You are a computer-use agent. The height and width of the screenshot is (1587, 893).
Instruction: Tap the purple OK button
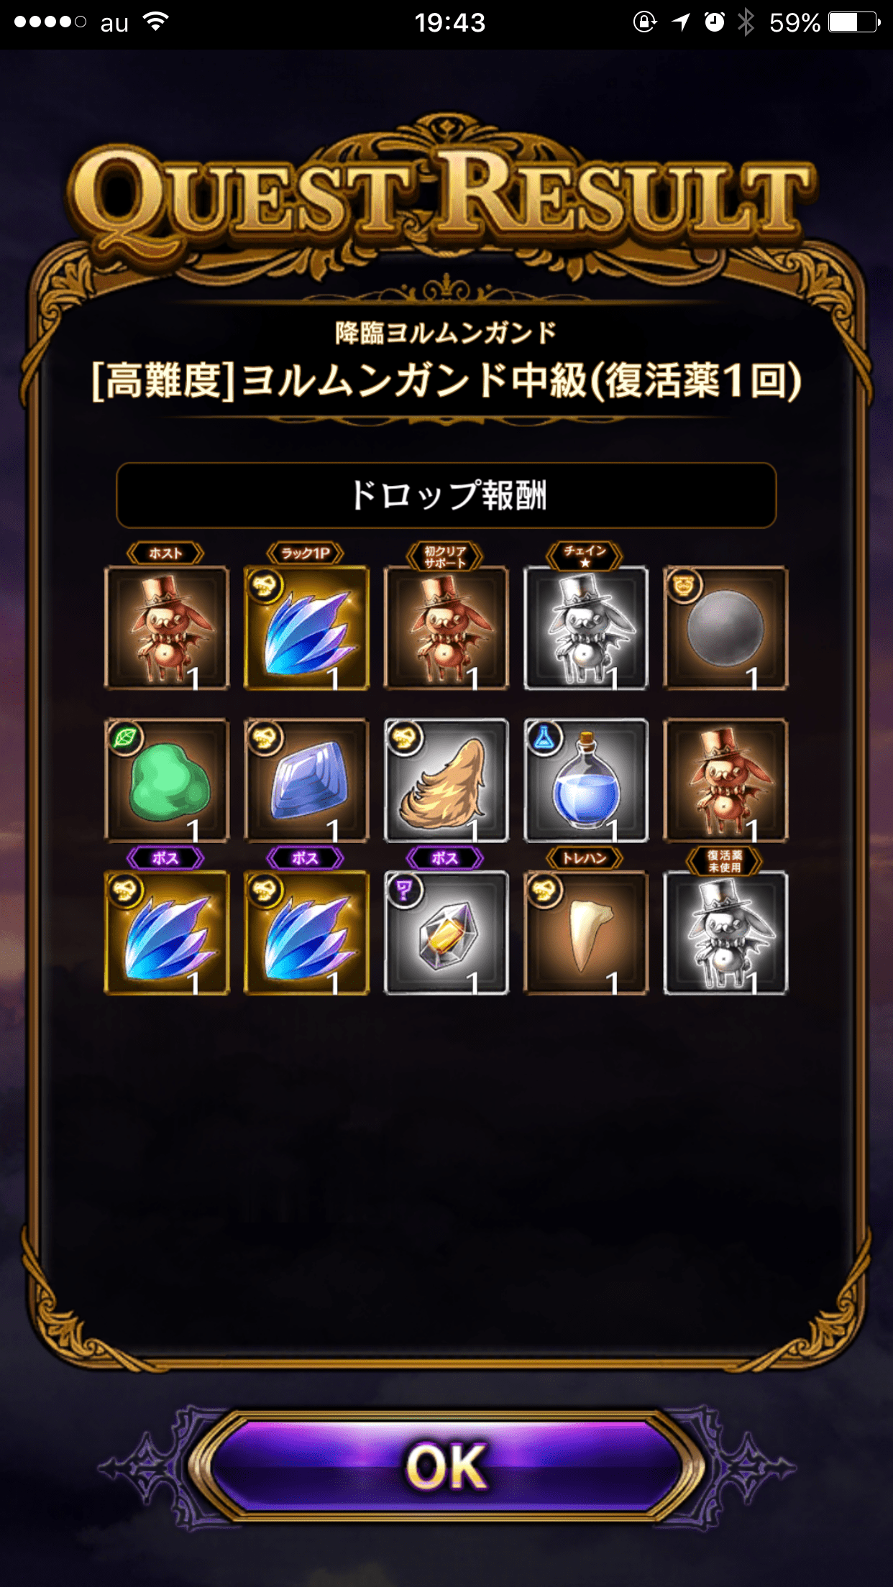446,1466
